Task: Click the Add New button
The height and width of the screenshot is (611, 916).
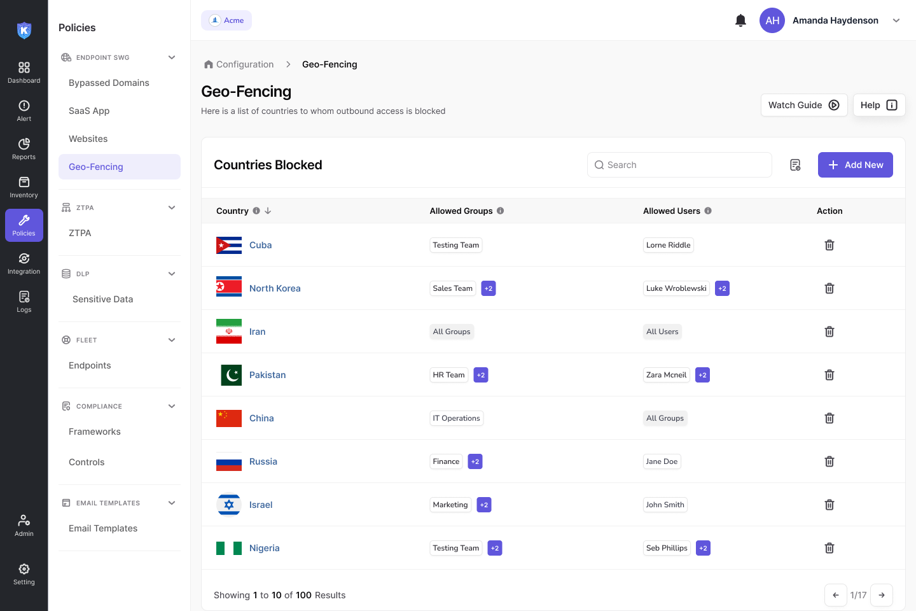Action: [855, 165]
